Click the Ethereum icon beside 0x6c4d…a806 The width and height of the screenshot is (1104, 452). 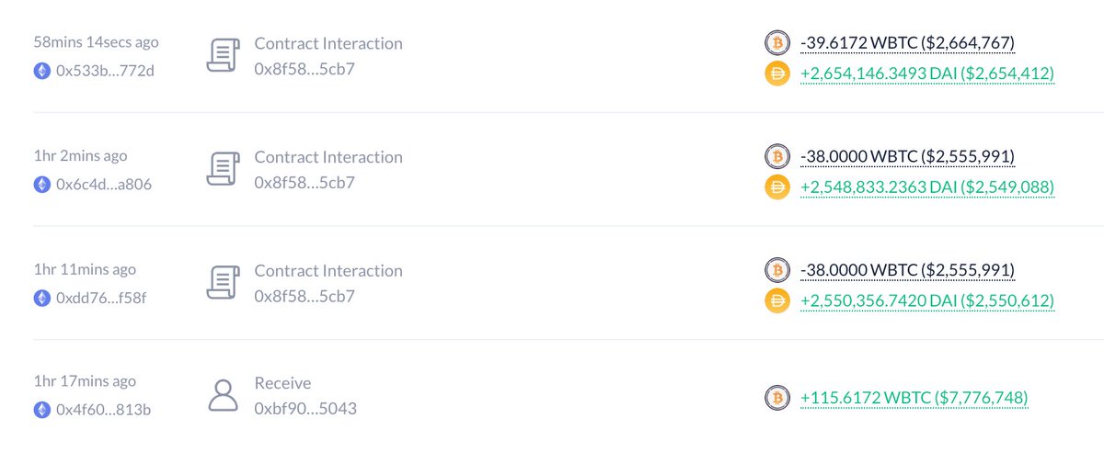point(41,185)
